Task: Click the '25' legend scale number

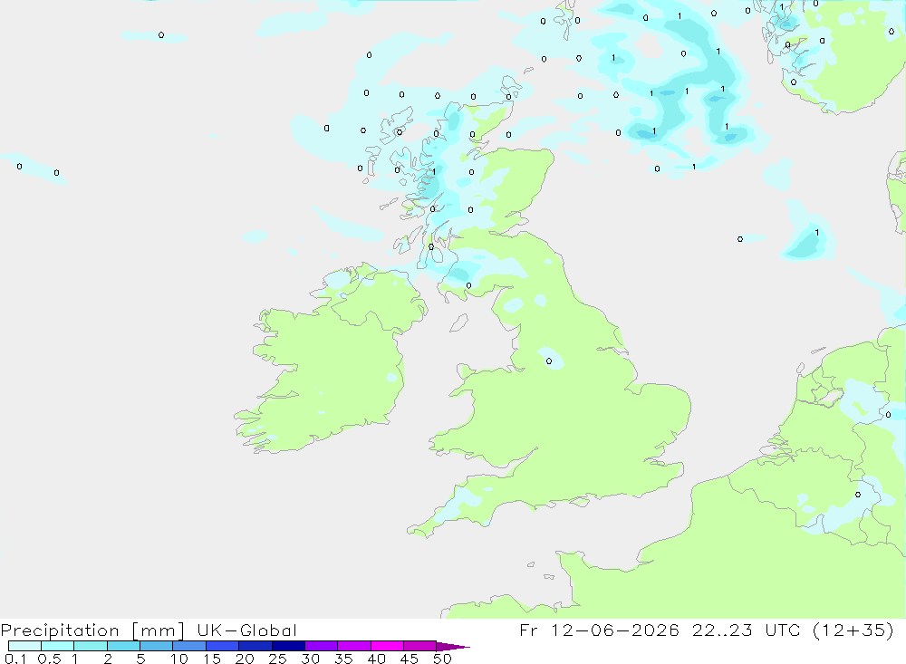Action: coord(277,659)
